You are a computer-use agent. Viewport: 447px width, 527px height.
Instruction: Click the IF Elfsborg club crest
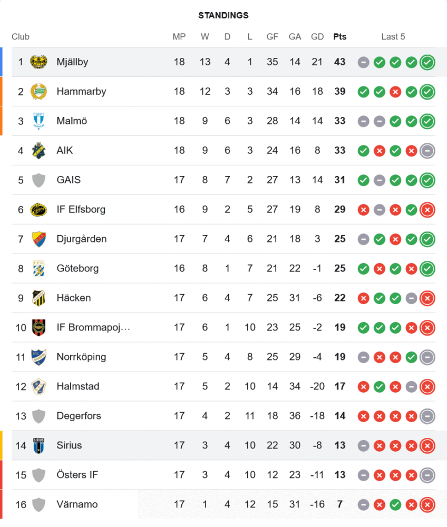(38, 210)
